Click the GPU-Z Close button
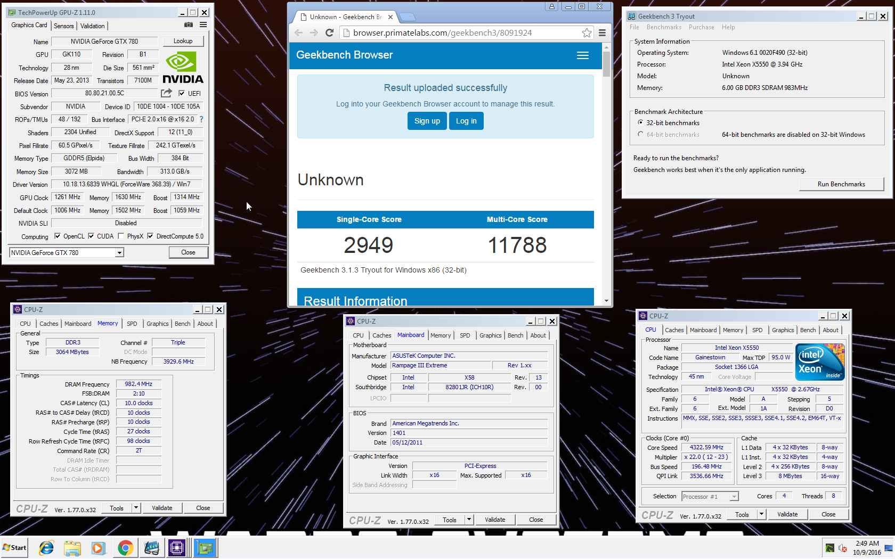This screenshot has width=895, height=559. (x=188, y=252)
